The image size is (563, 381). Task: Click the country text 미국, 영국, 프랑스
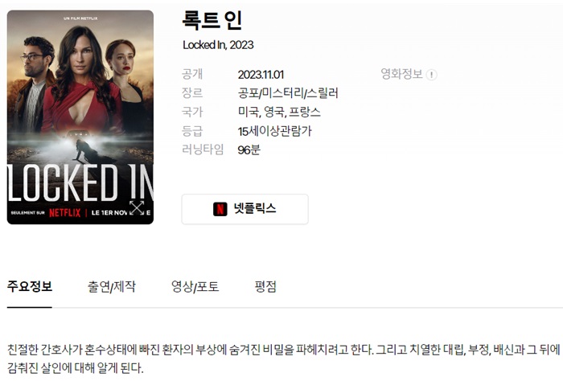pos(279,112)
